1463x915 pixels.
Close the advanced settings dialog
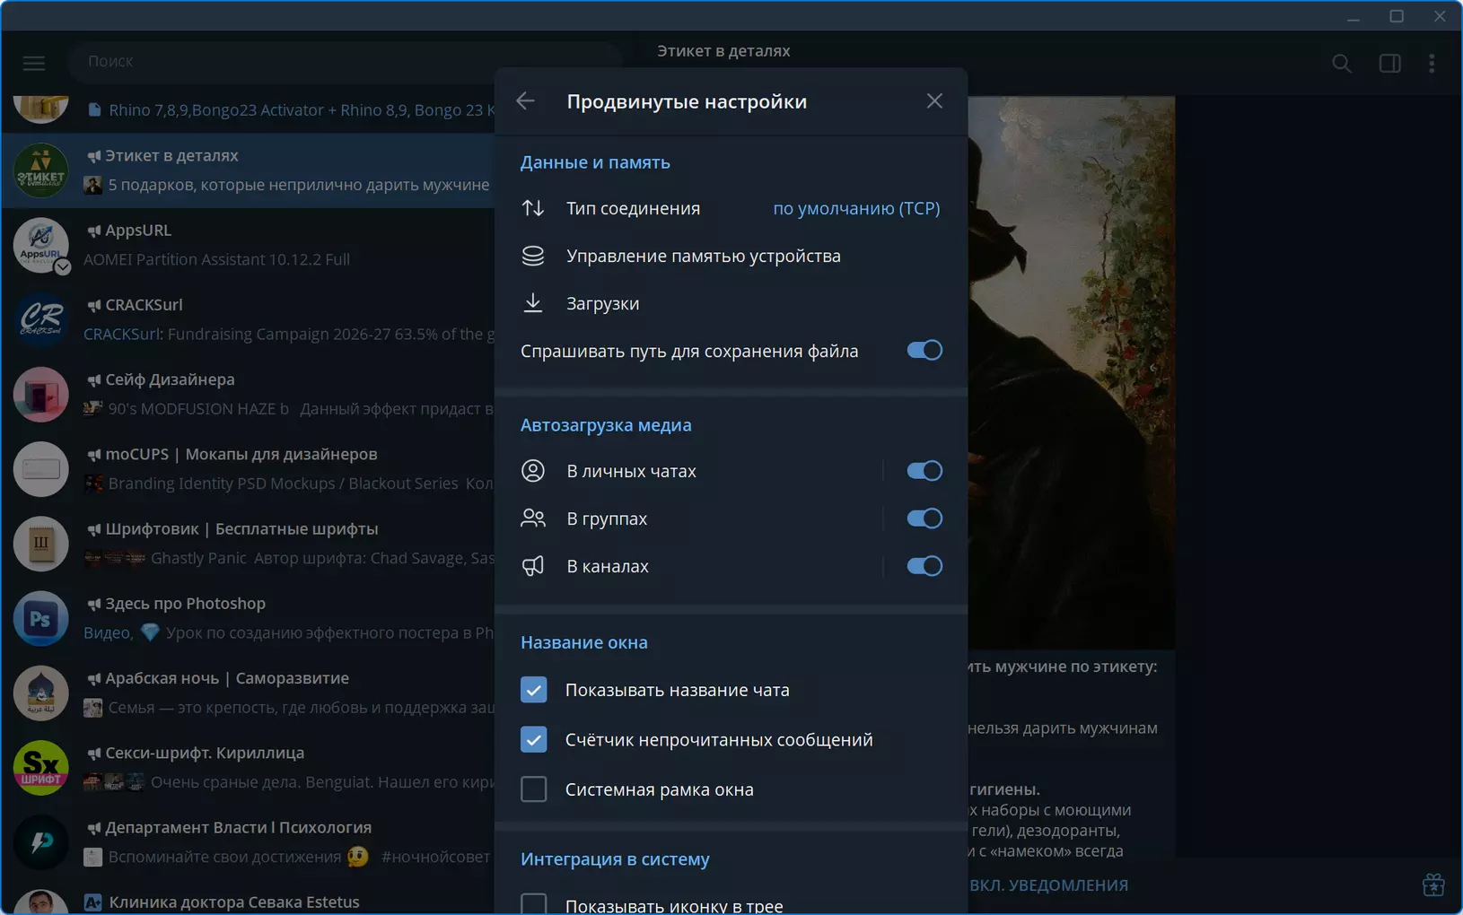934,100
